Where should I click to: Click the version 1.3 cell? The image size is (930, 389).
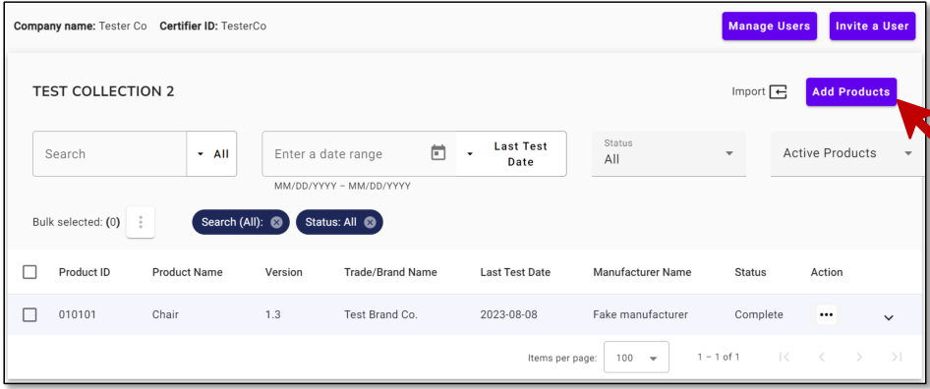272,315
